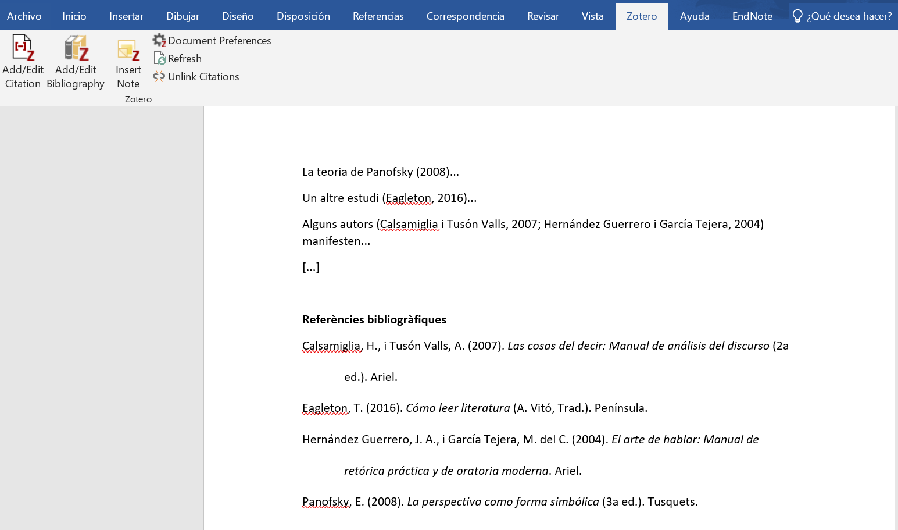Image resolution: width=898 pixels, height=530 pixels.
Task: Click the in-text citation '(Eagleton, 2016)'
Action: 425,198
